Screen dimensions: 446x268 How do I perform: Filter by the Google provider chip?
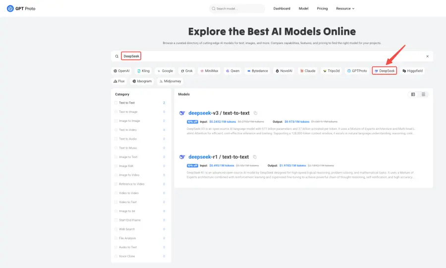(x=165, y=71)
